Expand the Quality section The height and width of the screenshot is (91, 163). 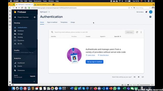coord(17,50)
